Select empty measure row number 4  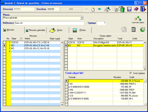click(x=32, y=51)
